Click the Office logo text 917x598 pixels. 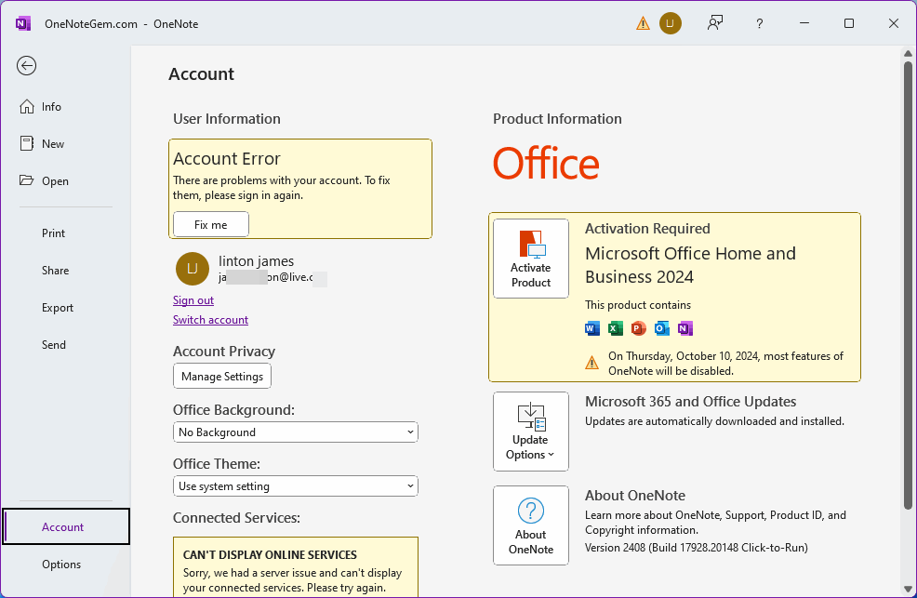[x=546, y=163]
